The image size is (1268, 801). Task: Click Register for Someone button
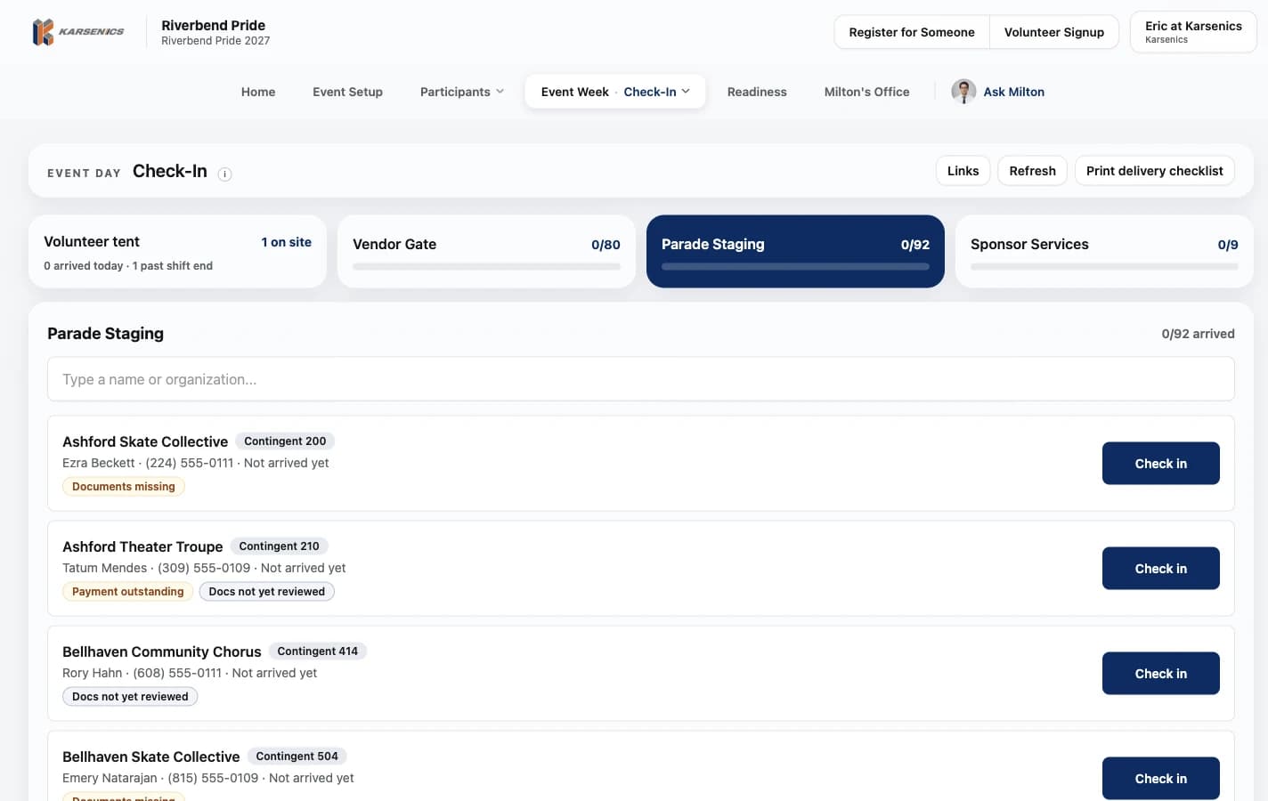[x=912, y=32]
